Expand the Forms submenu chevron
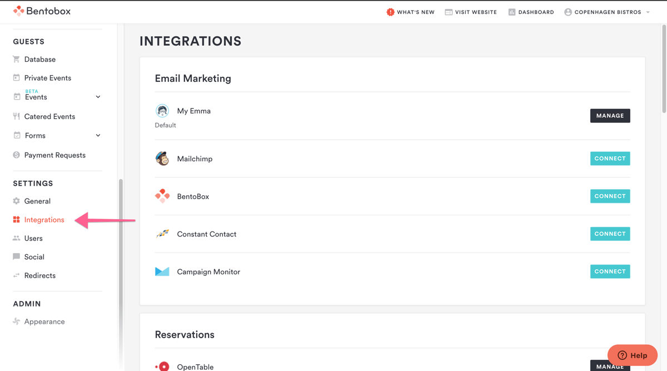 [98, 135]
